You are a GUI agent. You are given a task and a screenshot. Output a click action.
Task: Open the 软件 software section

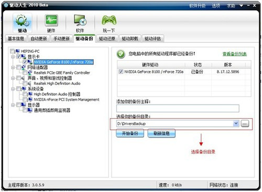tap(80, 24)
